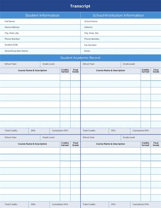Click Credits Earned column header, top-right block

[x=146, y=71]
